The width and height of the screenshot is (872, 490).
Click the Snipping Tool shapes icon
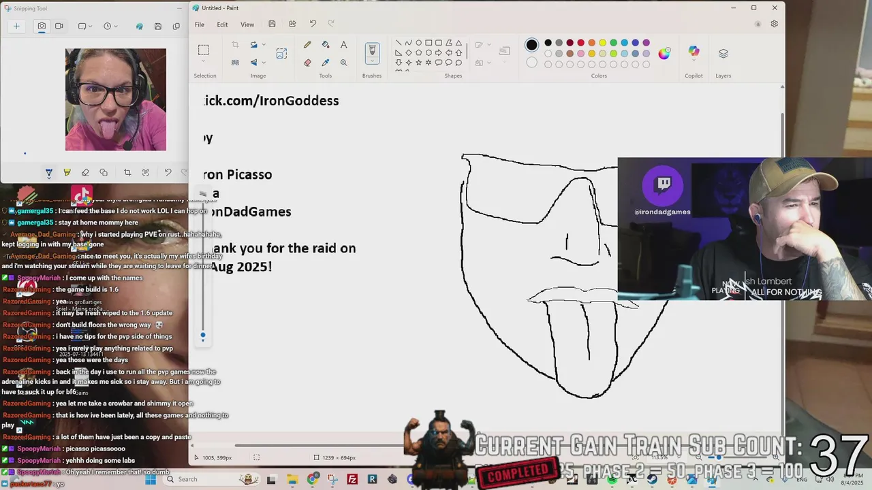(104, 173)
